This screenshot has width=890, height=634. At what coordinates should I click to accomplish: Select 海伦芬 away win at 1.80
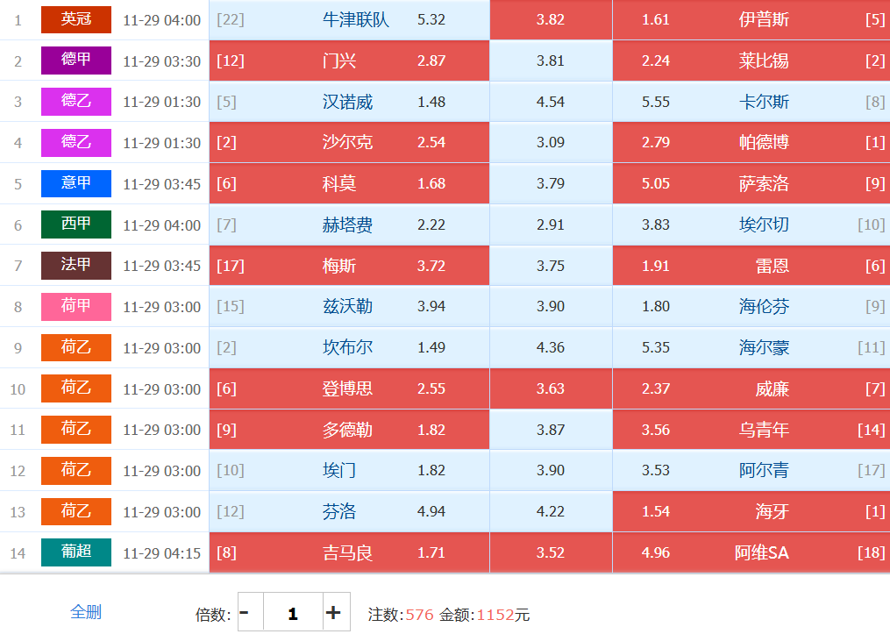(751, 307)
